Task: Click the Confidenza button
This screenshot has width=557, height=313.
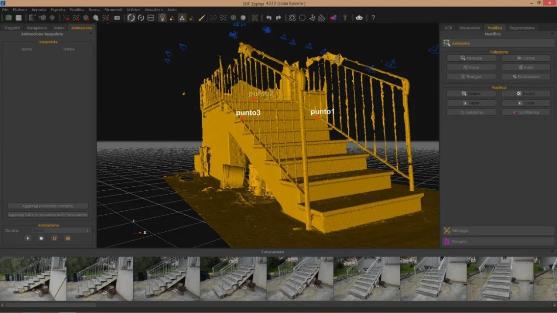Action: (x=526, y=112)
